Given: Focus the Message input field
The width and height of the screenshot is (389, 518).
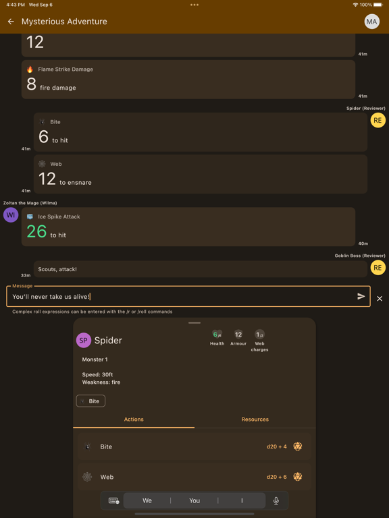Looking at the screenshot, I should 184,297.
